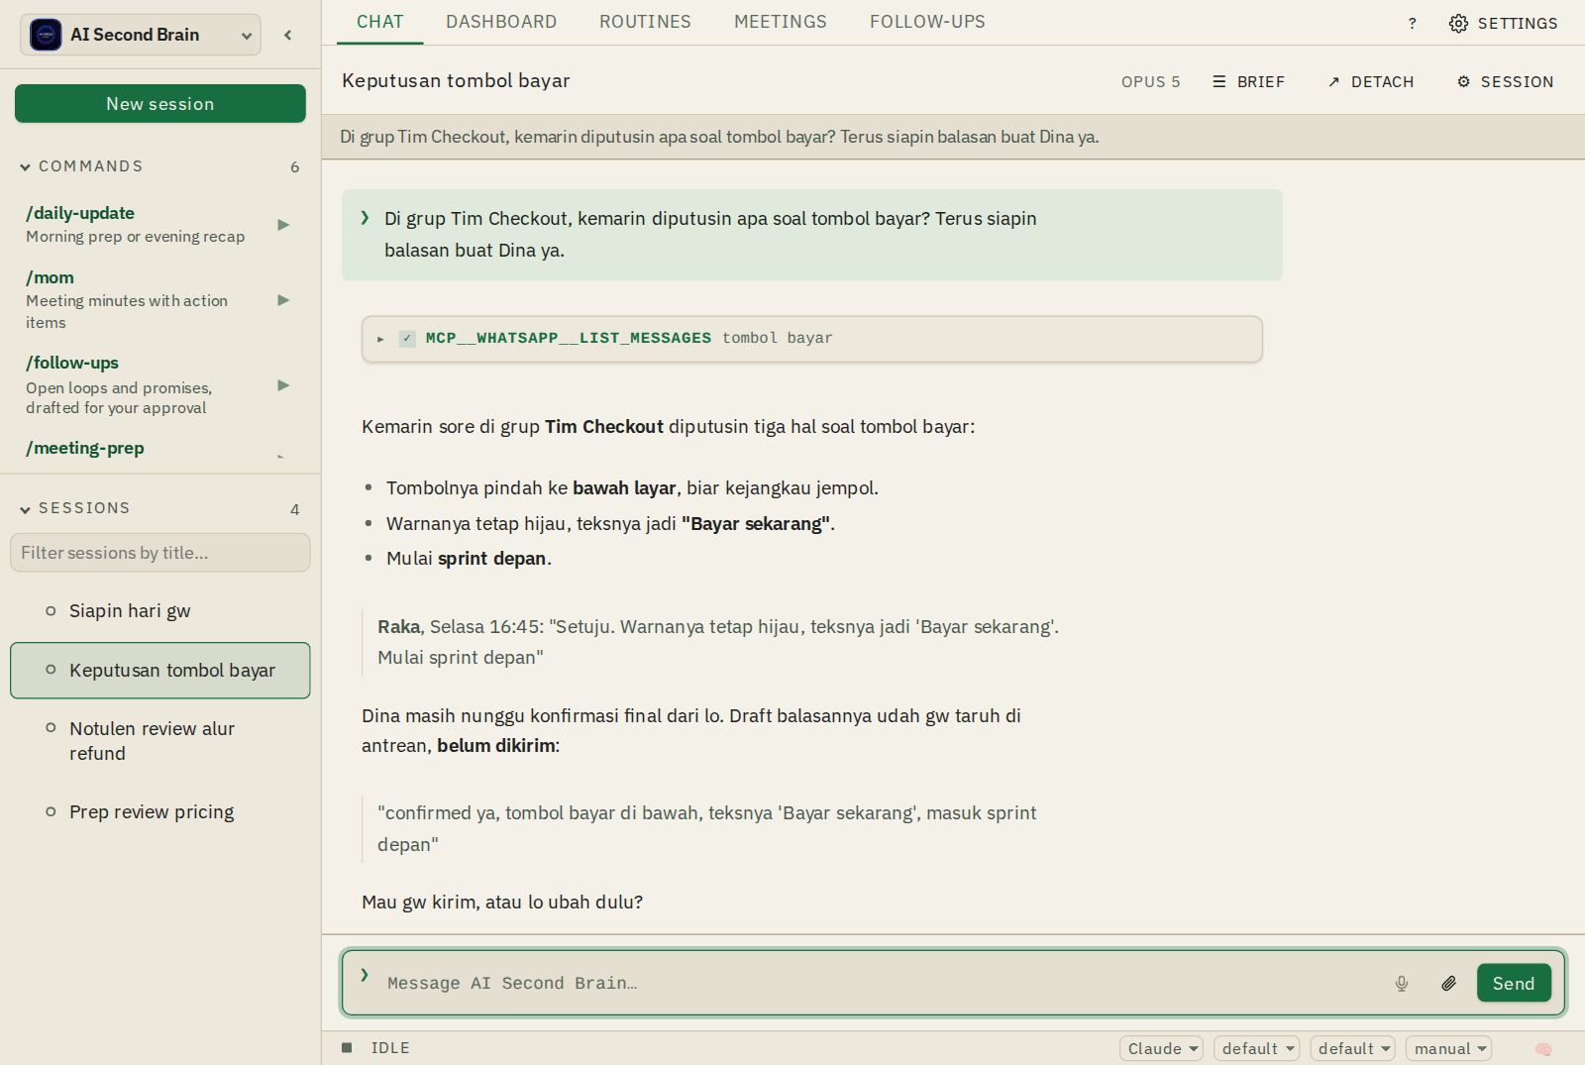Start a New session
This screenshot has height=1065, width=1585.
[160, 104]
